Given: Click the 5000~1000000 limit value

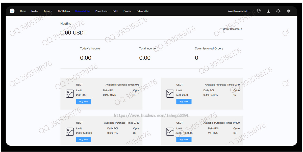Looking at the screenshot, I should (185, 133).
